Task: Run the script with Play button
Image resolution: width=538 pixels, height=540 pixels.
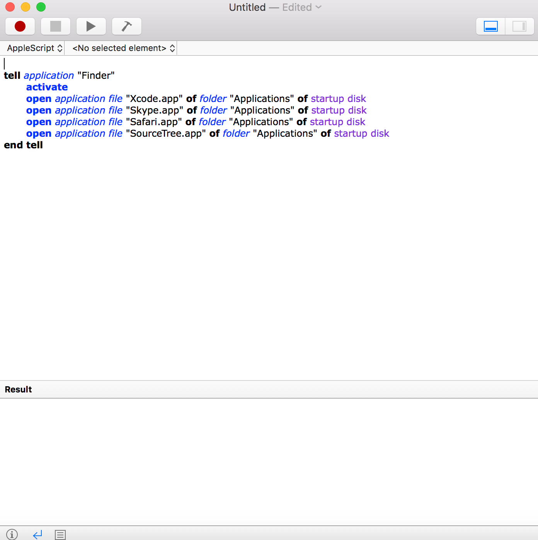Action: [x=91, y=26]
